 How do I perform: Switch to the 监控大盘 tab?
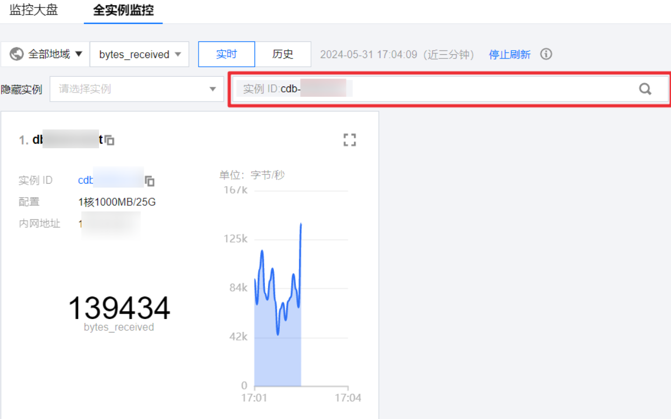[33, 10]
